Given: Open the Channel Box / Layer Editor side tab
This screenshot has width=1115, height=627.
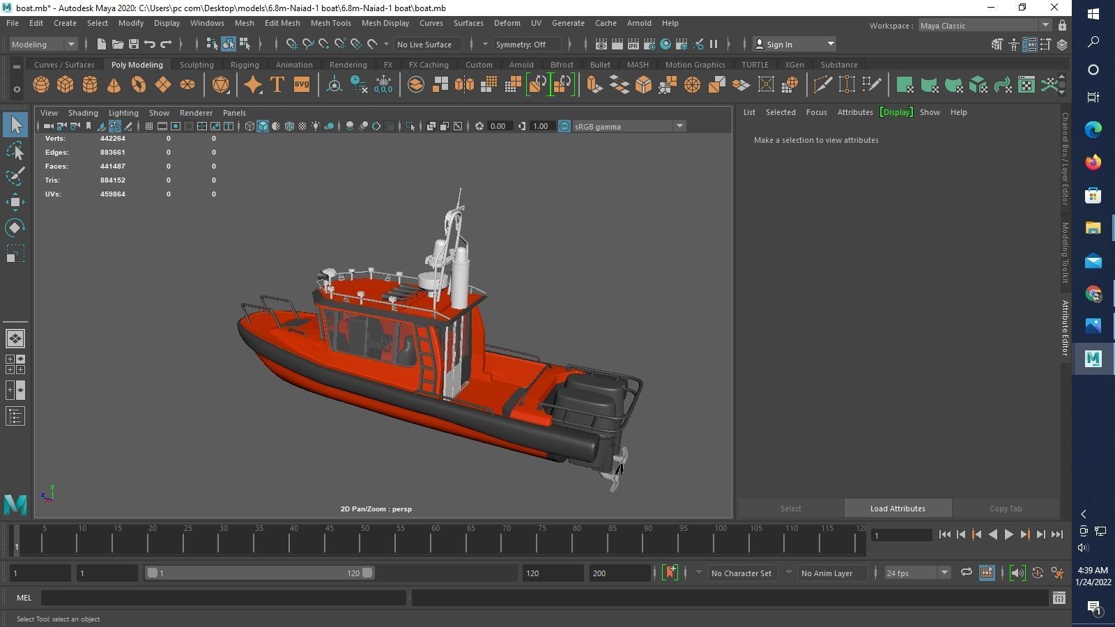Looking at the screenshot, I should pyautogui.click(x=1065, y=160).
